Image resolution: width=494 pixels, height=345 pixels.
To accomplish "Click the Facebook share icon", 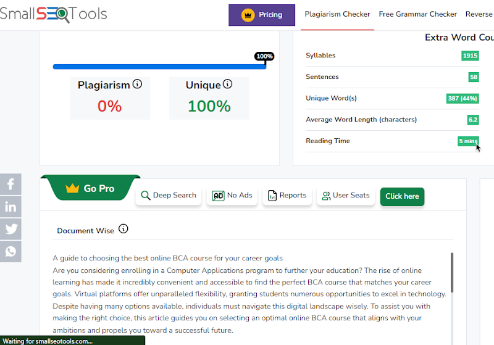I will point(10,185).
